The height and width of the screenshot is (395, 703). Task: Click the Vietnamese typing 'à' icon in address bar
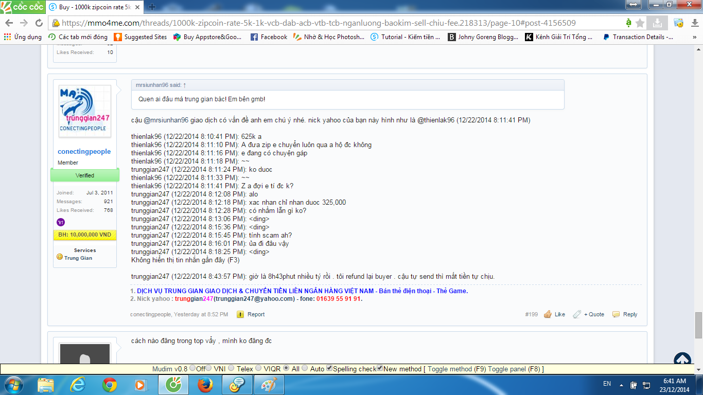(628, 23)
